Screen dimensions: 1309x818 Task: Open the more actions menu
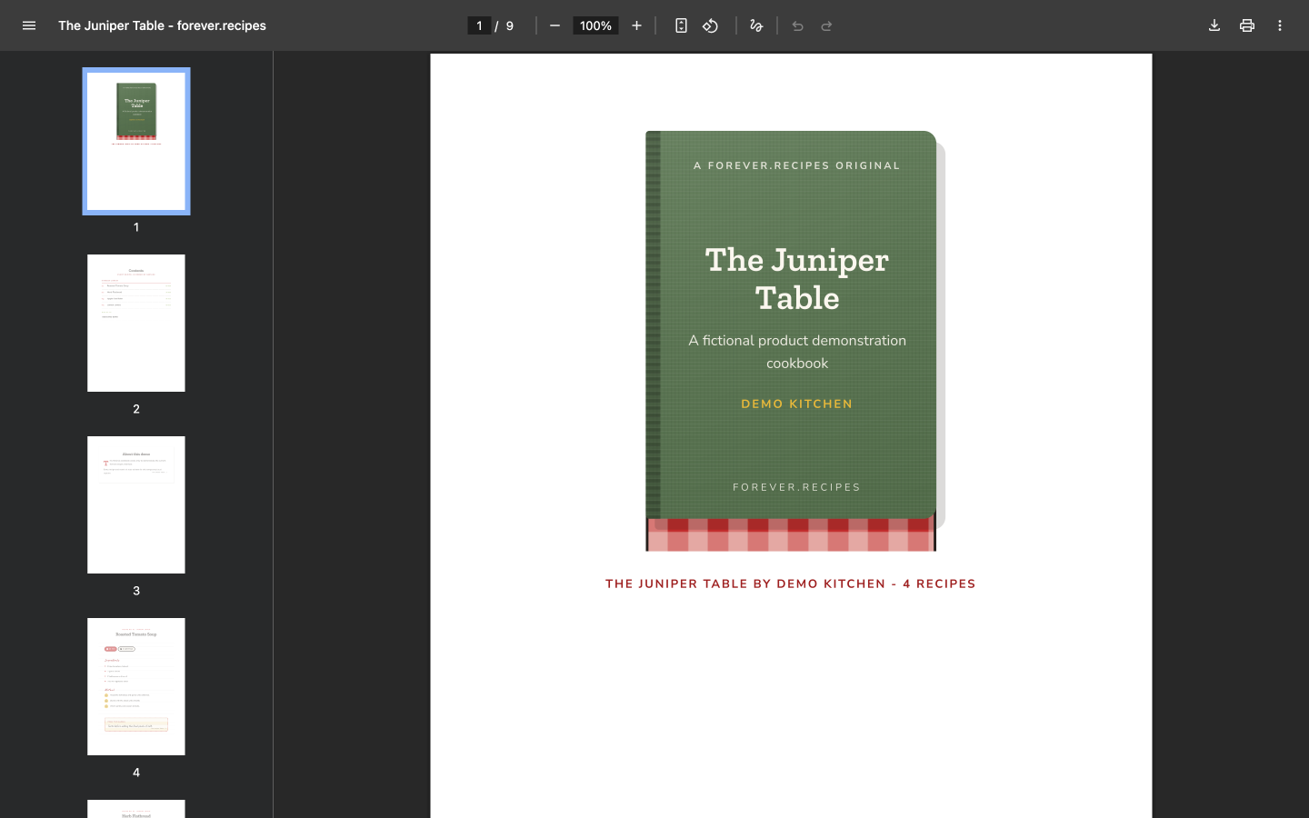click(x=1280, y=25)
